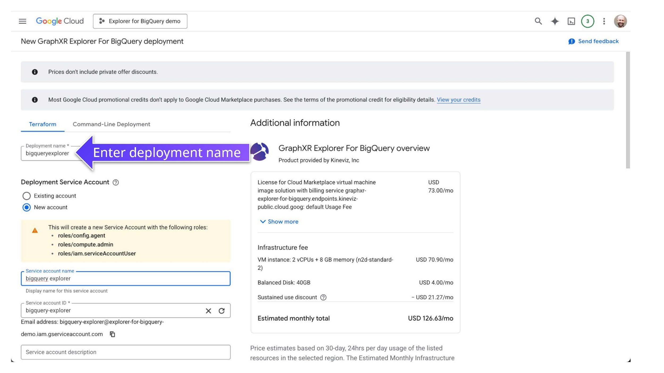Follow the View your credits link
The width and height of the screenshot is (664, 373).
coord(458,100)
